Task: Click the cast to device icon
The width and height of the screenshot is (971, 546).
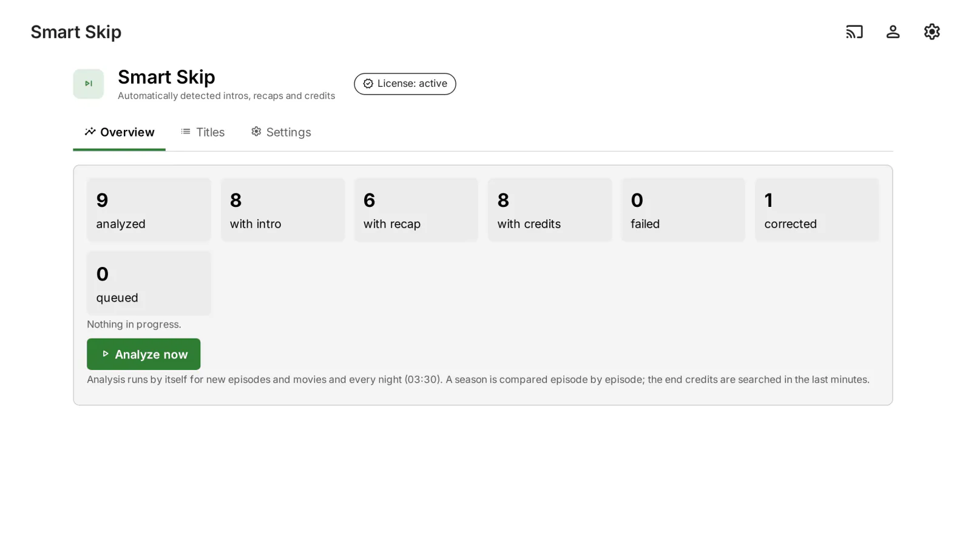Action: (x=854, y=32)
